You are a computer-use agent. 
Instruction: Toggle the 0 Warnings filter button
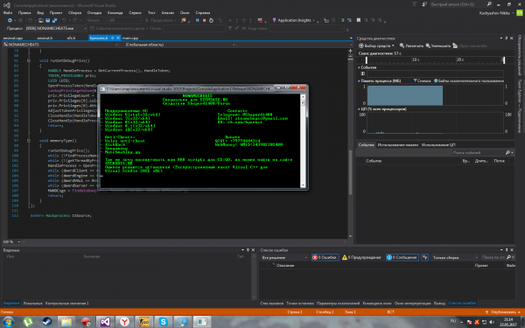click(x=361, y=257)
